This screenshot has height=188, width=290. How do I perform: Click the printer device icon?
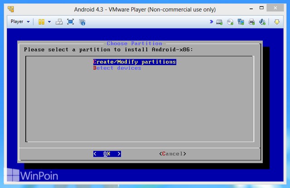point(251,22)
